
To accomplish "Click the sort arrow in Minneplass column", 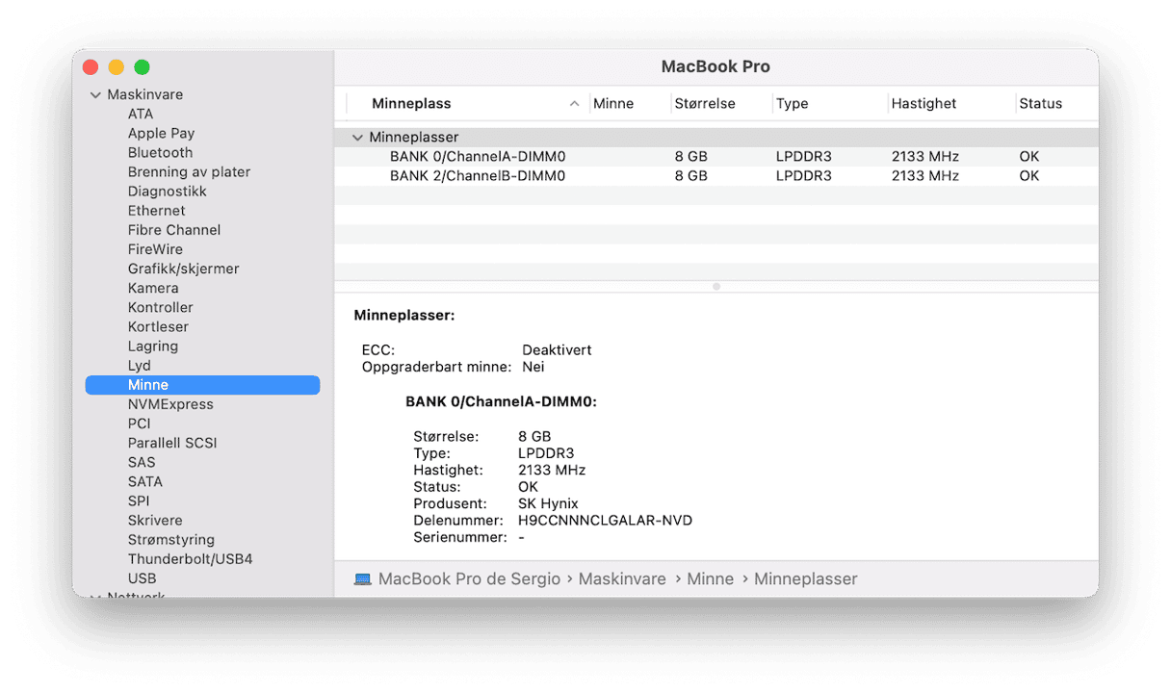I will [575, 104].
